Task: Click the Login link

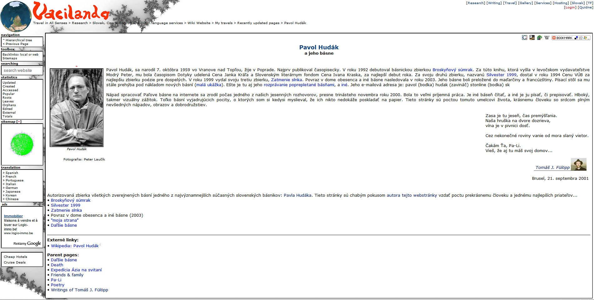Action: [570, 7]
